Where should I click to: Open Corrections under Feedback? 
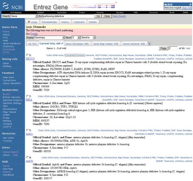(x=9, y=80)
